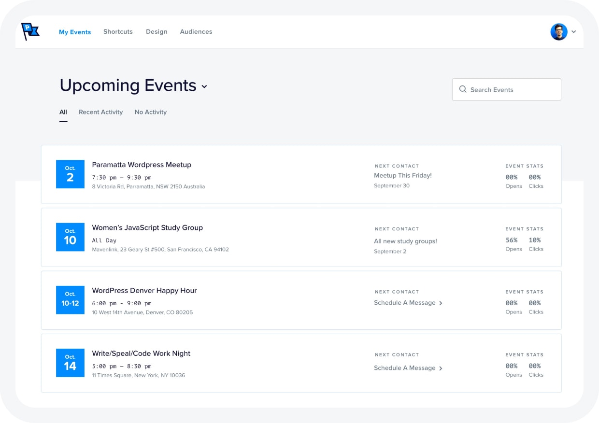Click the All new study groups! contact
This screenshot has width=599, height=423.
pyautogui.click(x=405, y=241)
